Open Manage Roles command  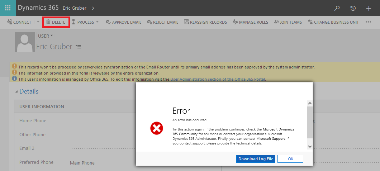[250, 22]
